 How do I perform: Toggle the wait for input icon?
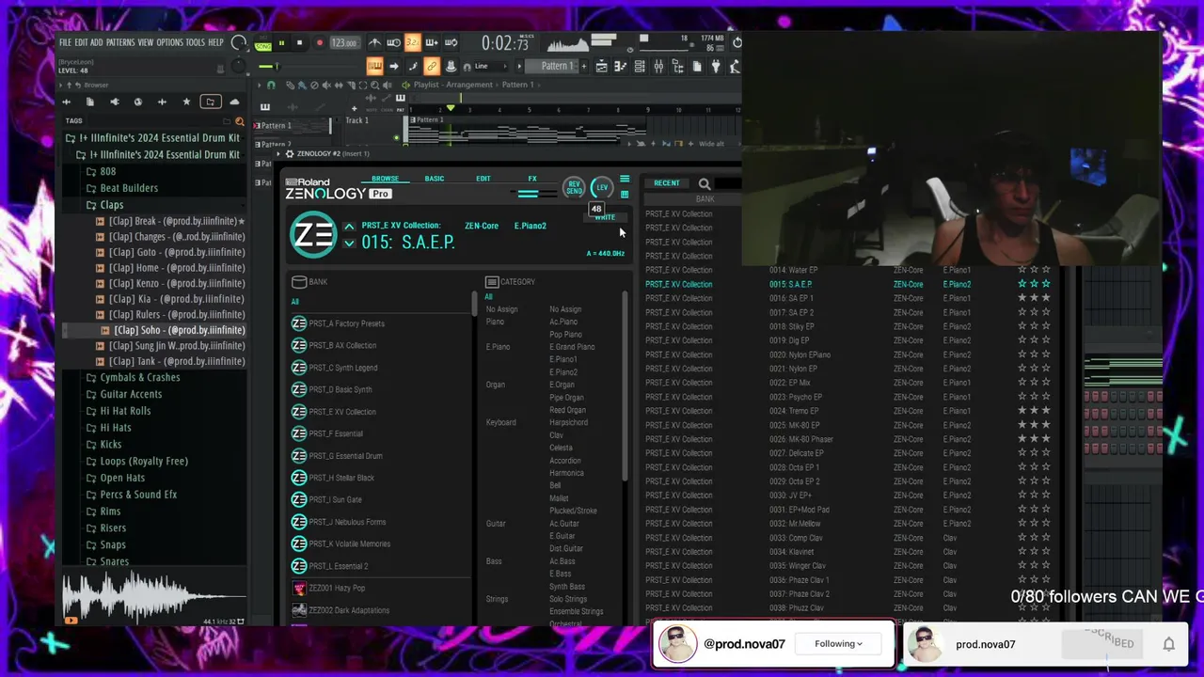click(393, 42)
